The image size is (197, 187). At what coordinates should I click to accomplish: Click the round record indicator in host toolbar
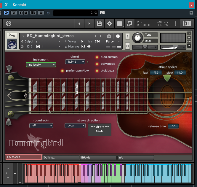click(x=48, y=13)
